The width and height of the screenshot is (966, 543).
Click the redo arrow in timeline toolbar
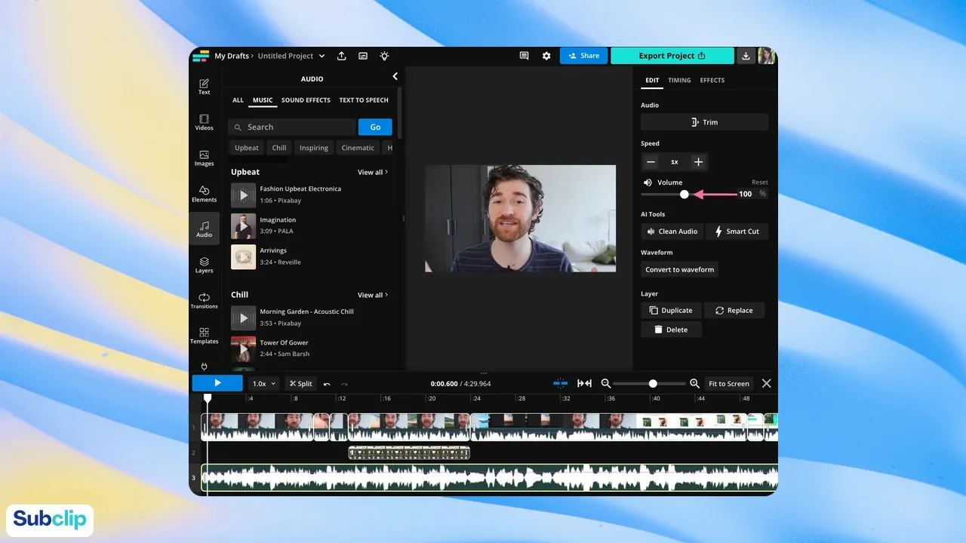click(x=345, y=384)
